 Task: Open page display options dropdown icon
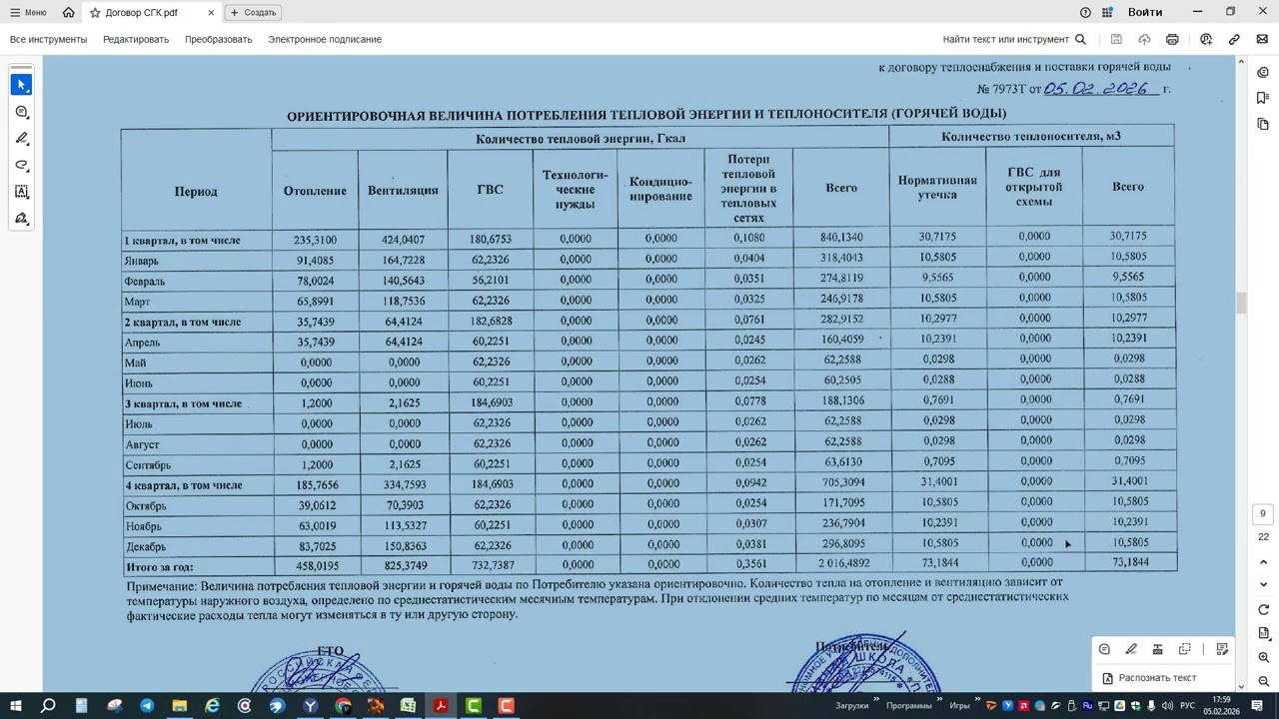(1263, 633)
